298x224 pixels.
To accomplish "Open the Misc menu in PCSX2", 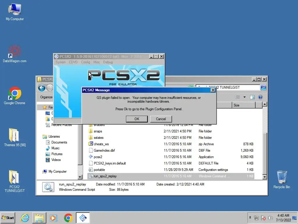I will 97,62.
